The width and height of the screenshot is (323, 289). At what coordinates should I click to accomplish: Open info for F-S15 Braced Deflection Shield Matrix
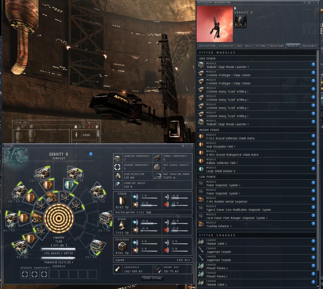313,136
